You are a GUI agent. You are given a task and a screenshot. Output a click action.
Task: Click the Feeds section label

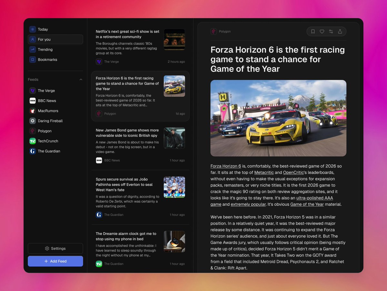point(33,80)
